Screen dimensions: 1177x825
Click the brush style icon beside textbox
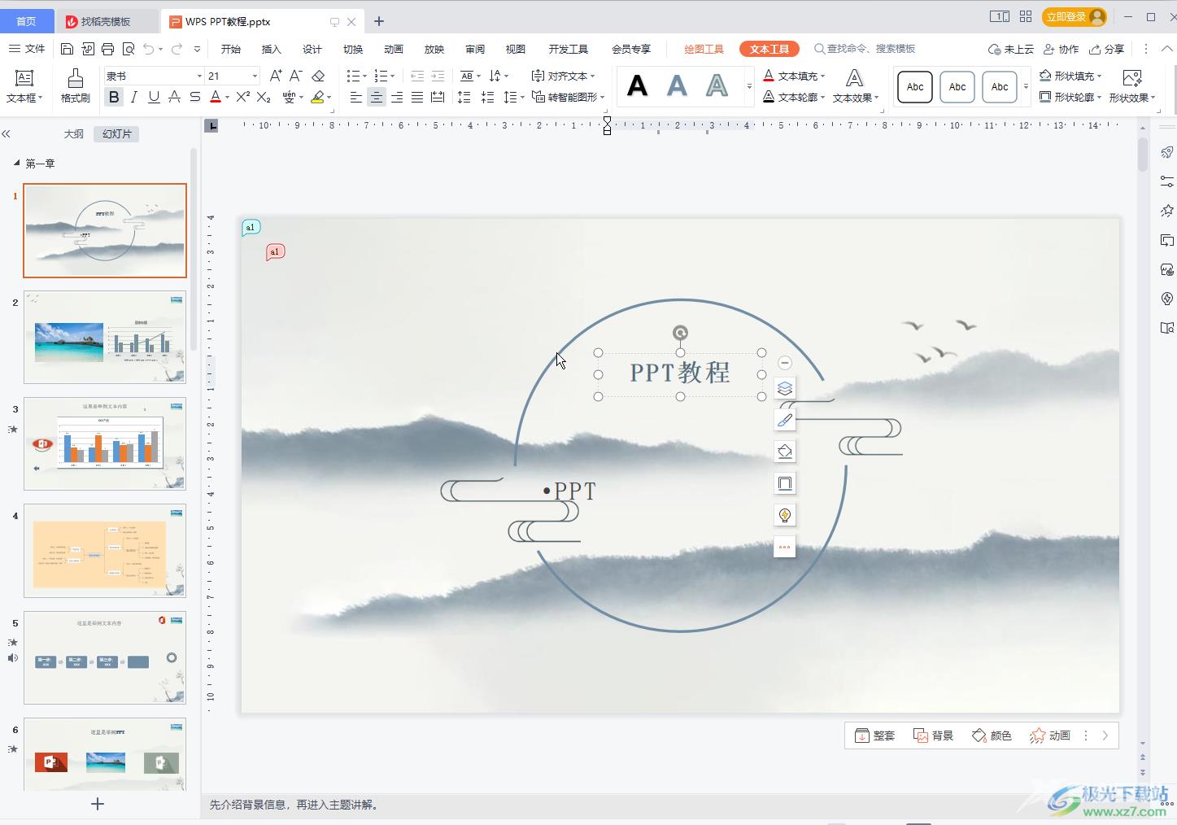pyautogui.click(x=784, y=420)
